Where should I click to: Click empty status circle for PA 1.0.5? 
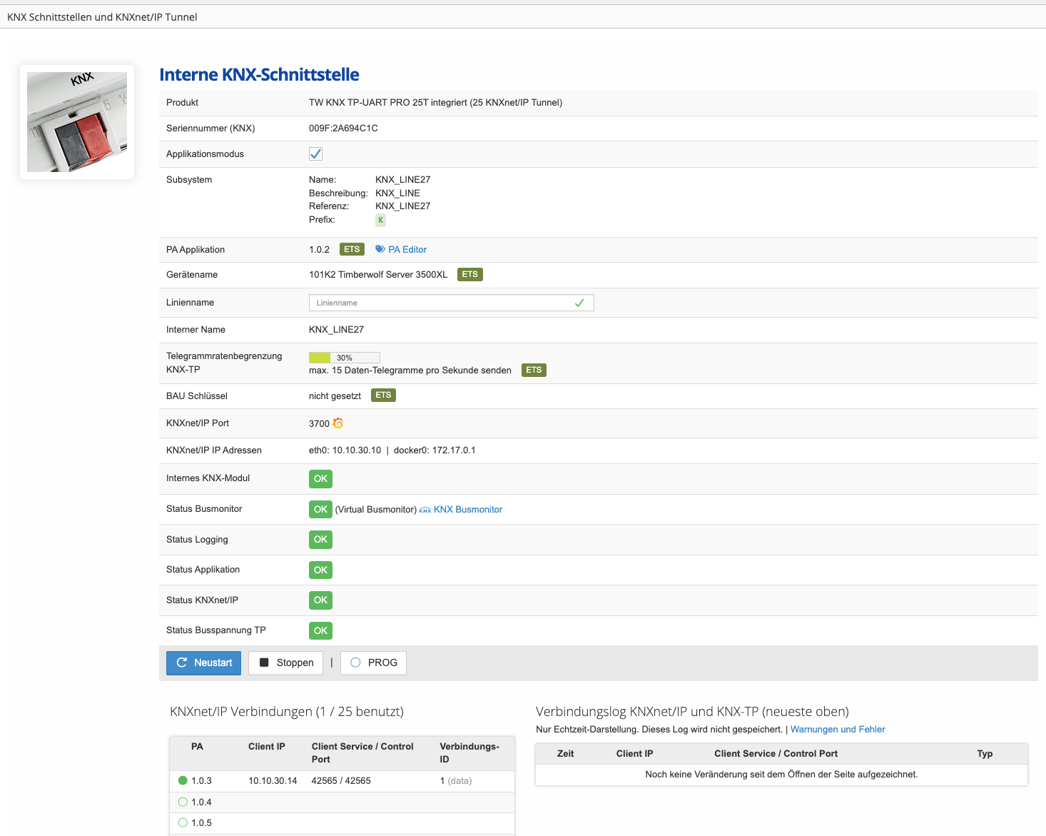pyautogui.click(x=183, y=822)
